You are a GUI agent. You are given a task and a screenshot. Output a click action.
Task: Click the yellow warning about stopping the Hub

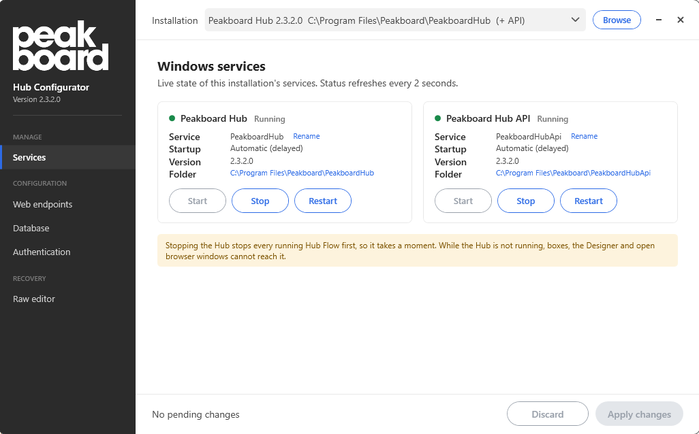(417, 250)
